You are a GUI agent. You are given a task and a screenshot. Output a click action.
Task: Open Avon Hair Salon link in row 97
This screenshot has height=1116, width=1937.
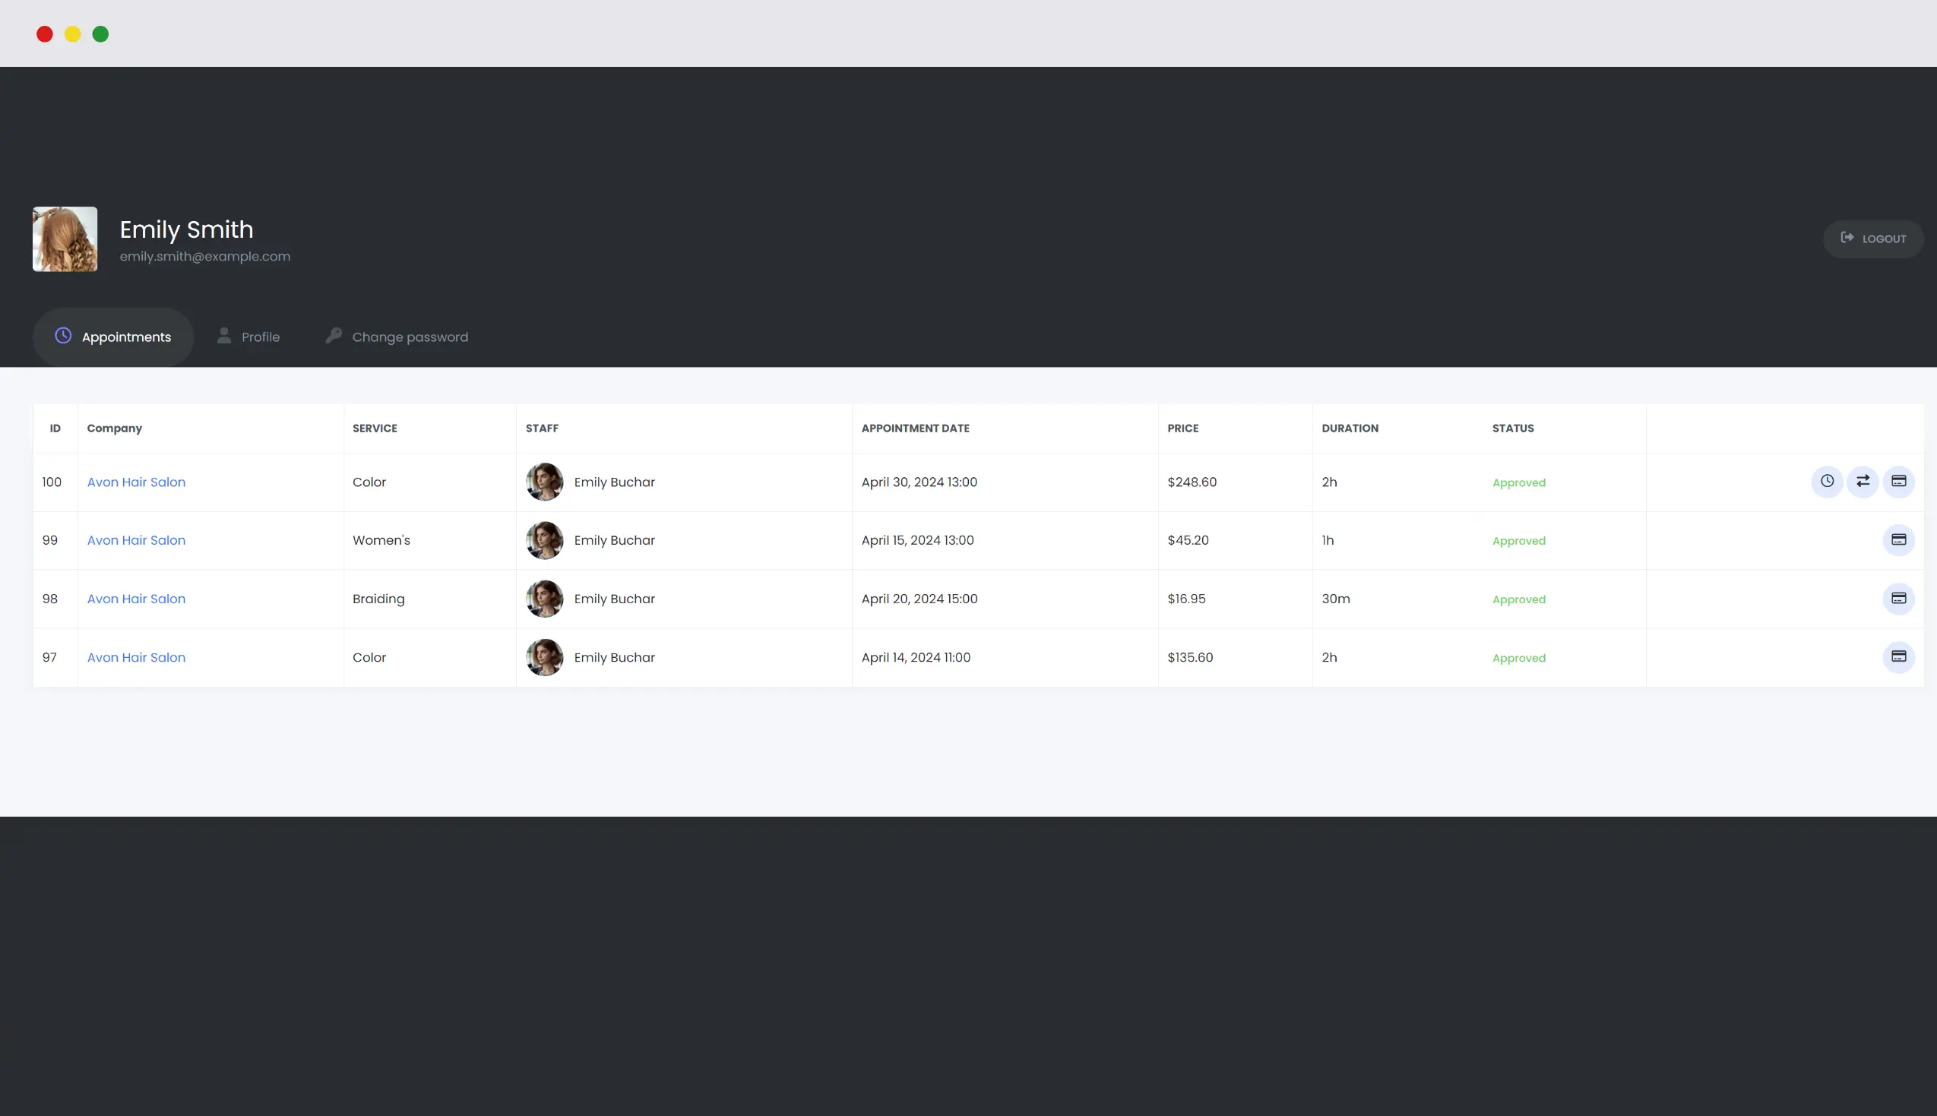click(x=137, y=658)
